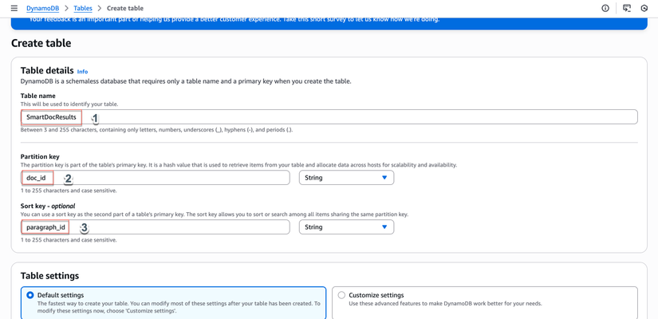
Task: Open the info panel icon
Action: (605, 8)
